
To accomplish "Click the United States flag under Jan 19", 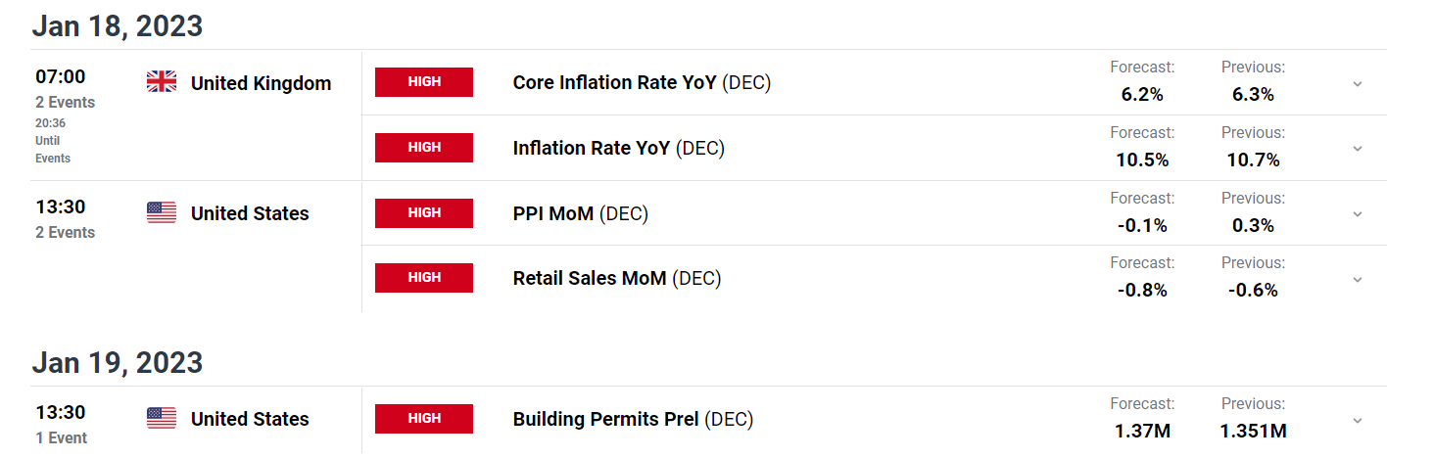I will 162,418.
